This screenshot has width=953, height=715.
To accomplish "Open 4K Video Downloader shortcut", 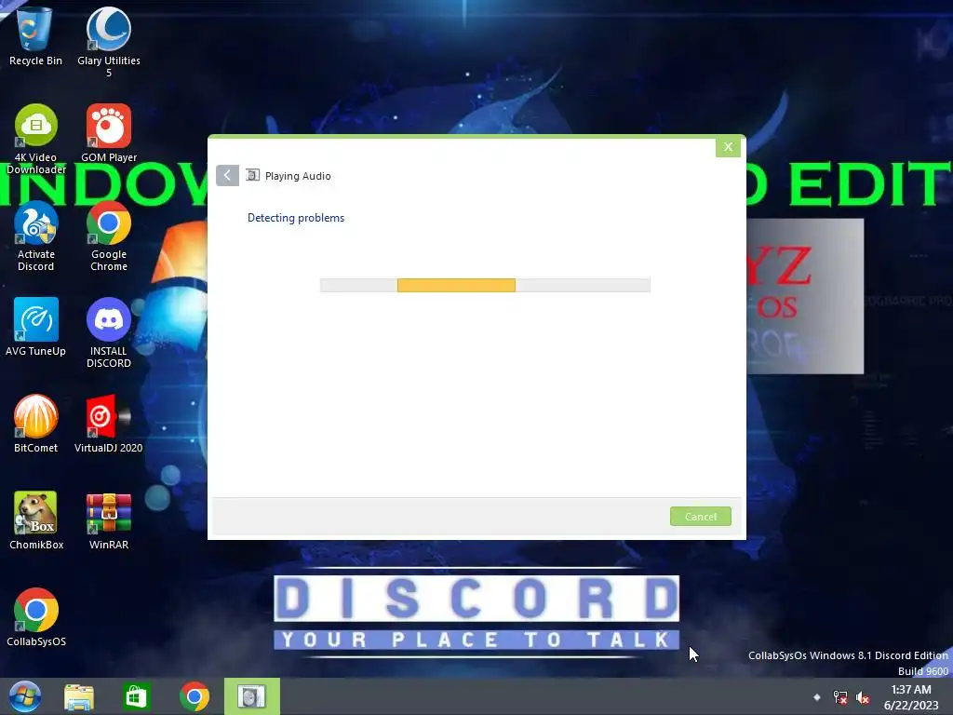I will [36, 139].
